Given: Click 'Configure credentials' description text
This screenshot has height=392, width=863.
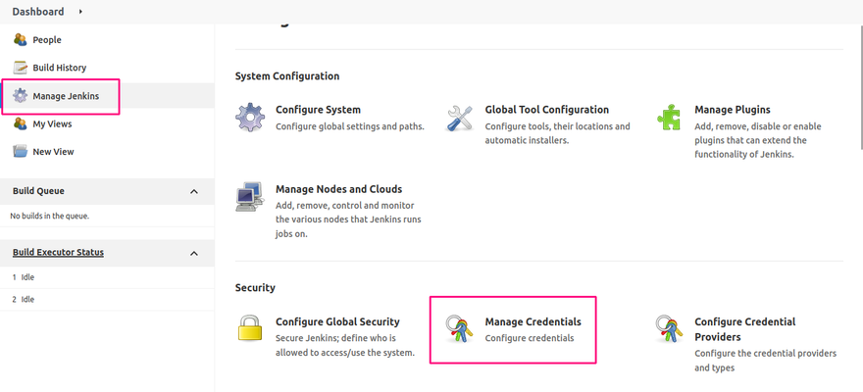Looking at the screenshot, I should 530,338.
